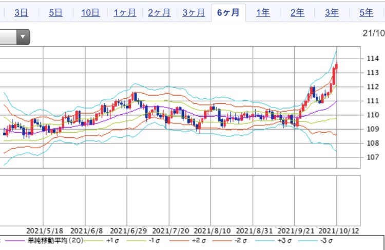Viewport: 385px width, 250px height.
Task: Click the 110 price axis label
Action: 373,115
